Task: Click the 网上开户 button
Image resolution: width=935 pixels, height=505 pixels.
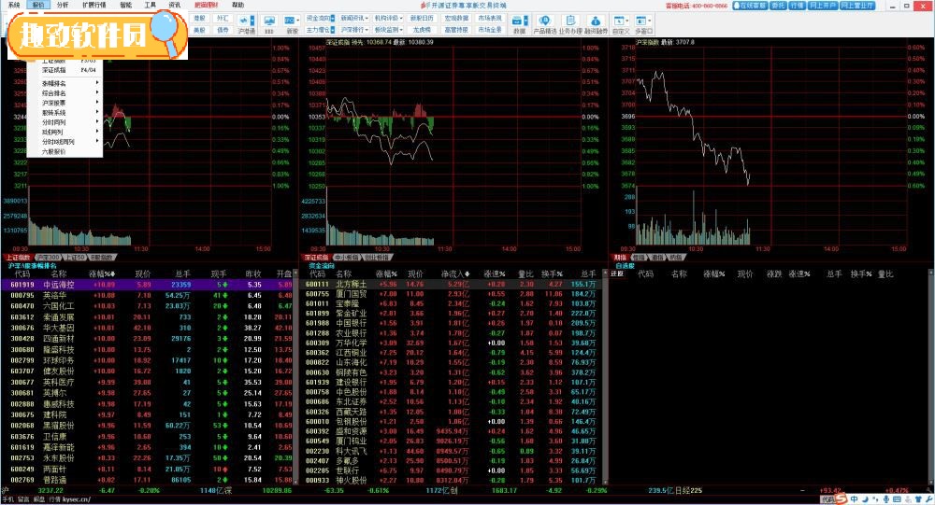Action: pyautogui.click(x=822, y=5)
